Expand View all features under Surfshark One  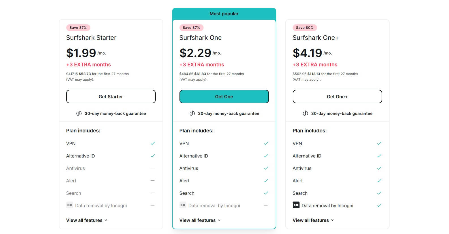200,220
